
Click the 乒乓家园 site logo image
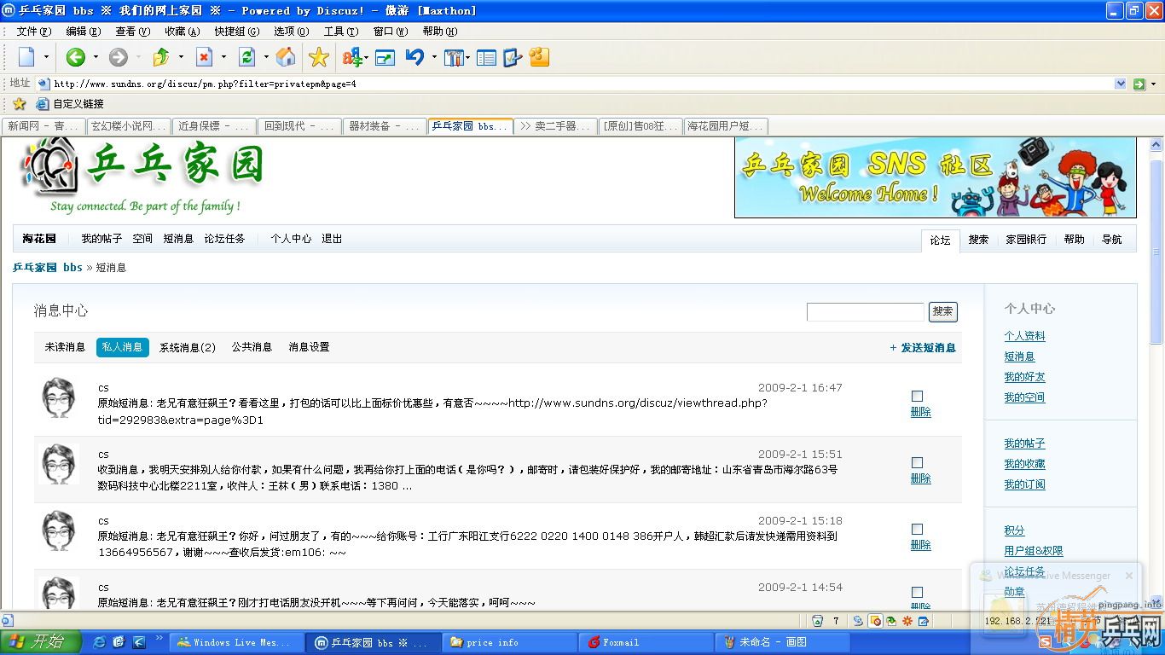pyautogui.click(x=142, y=177)
